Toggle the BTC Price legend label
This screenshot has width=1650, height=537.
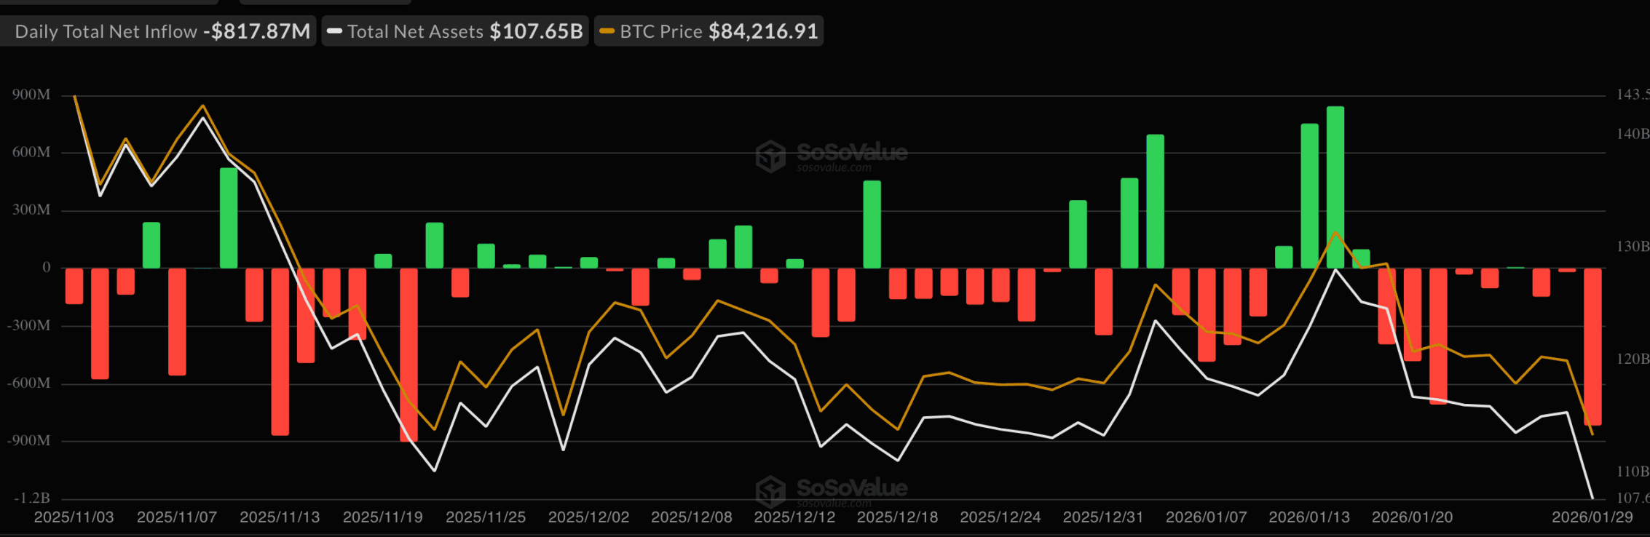661,31
